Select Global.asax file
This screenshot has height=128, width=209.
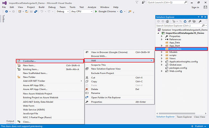pos(175,65)
